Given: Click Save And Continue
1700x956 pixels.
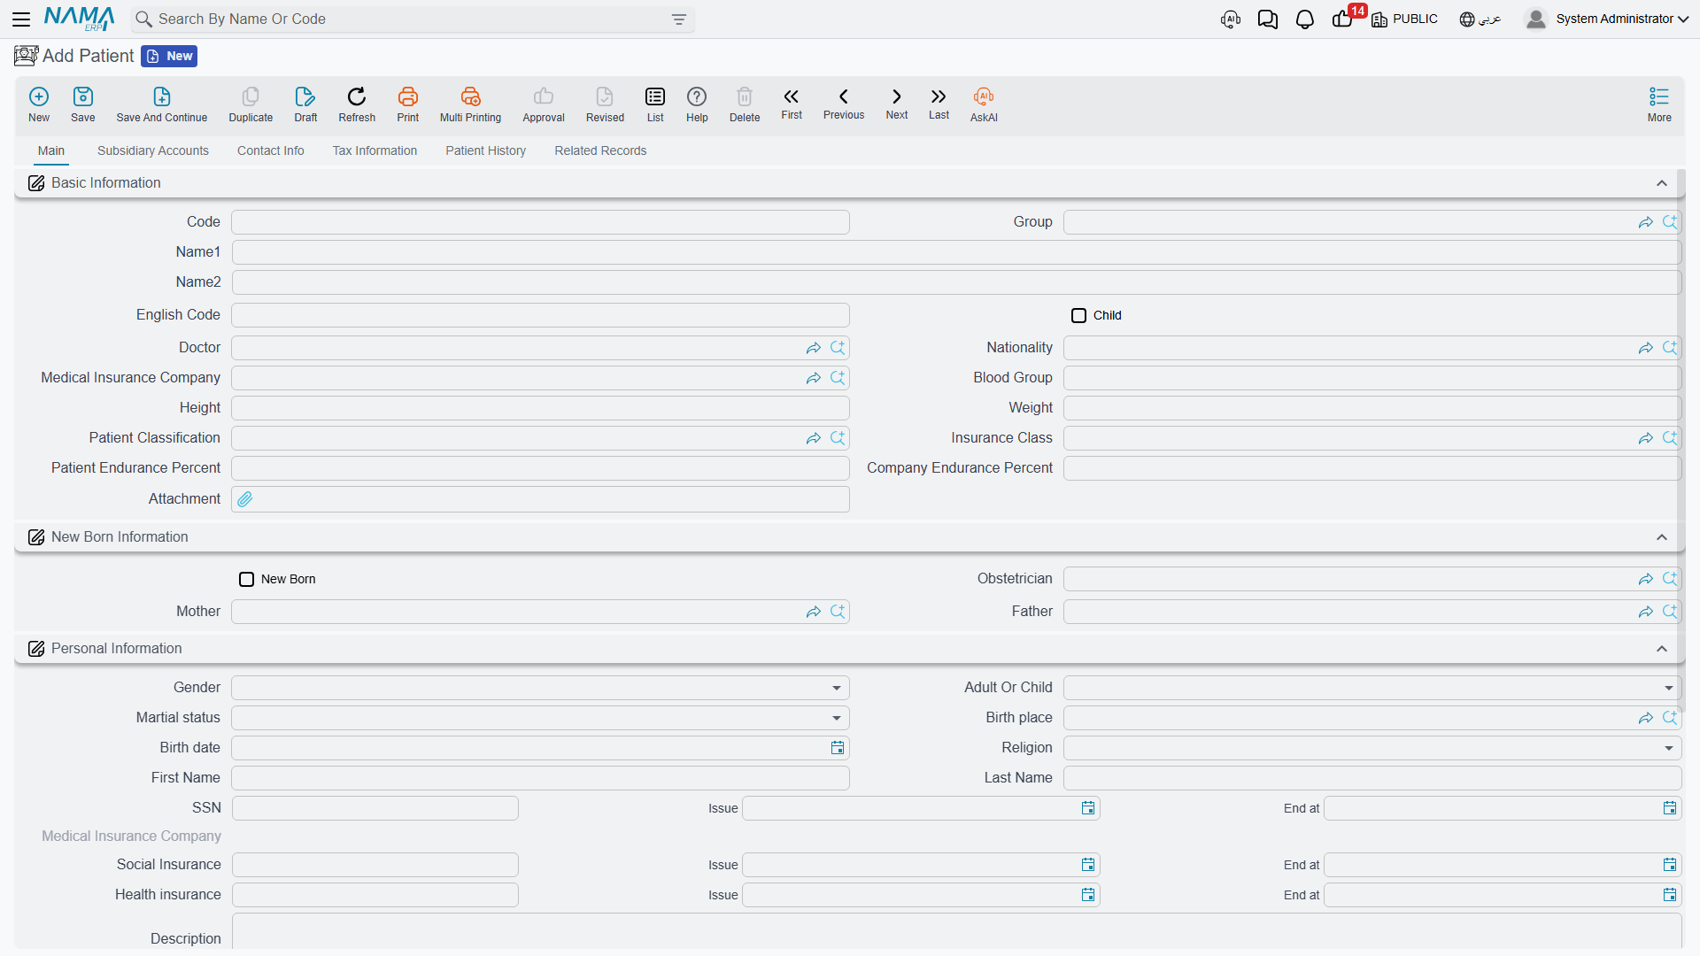Looking at the screenshot, I should pos(162,104).
